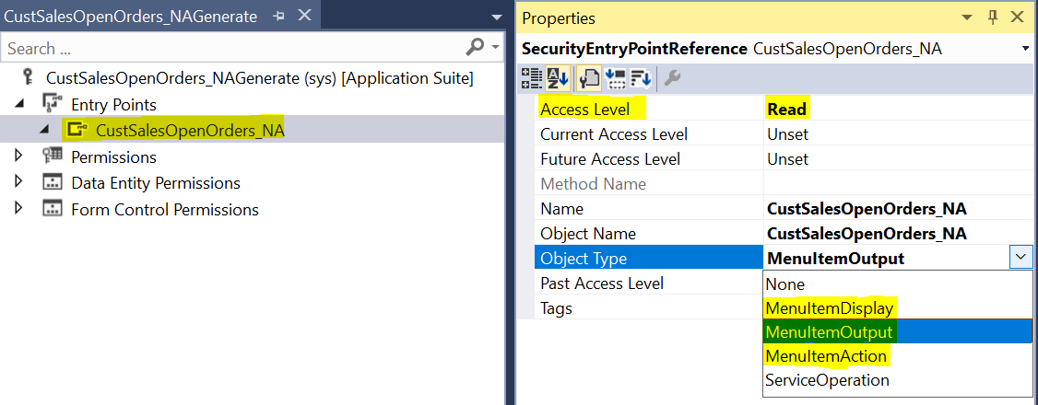Image resolution: width=1038 pixels, height=405 pixels.
Task: Select ServiceOperation in Object Type list
Action: pos(827,380)
